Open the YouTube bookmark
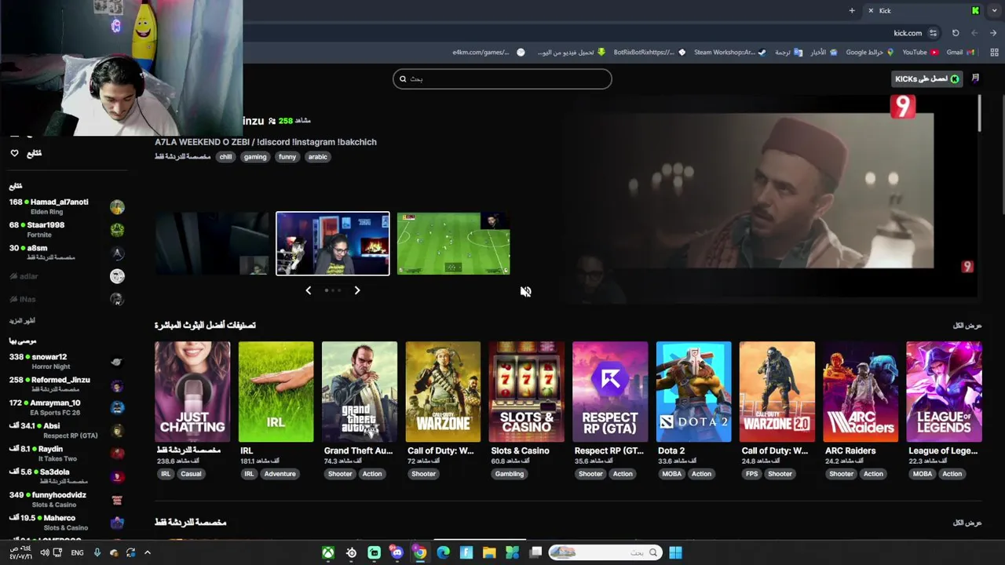This screenshot has height=565, width=1005. click(x=920, y=53)
